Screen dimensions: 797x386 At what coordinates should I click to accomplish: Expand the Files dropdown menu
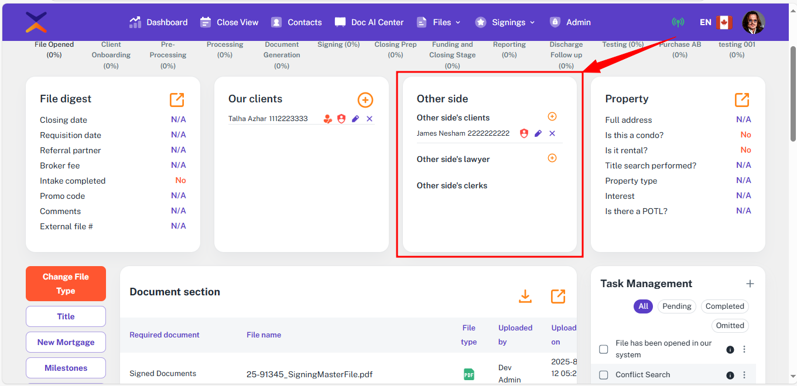(439, 22)
